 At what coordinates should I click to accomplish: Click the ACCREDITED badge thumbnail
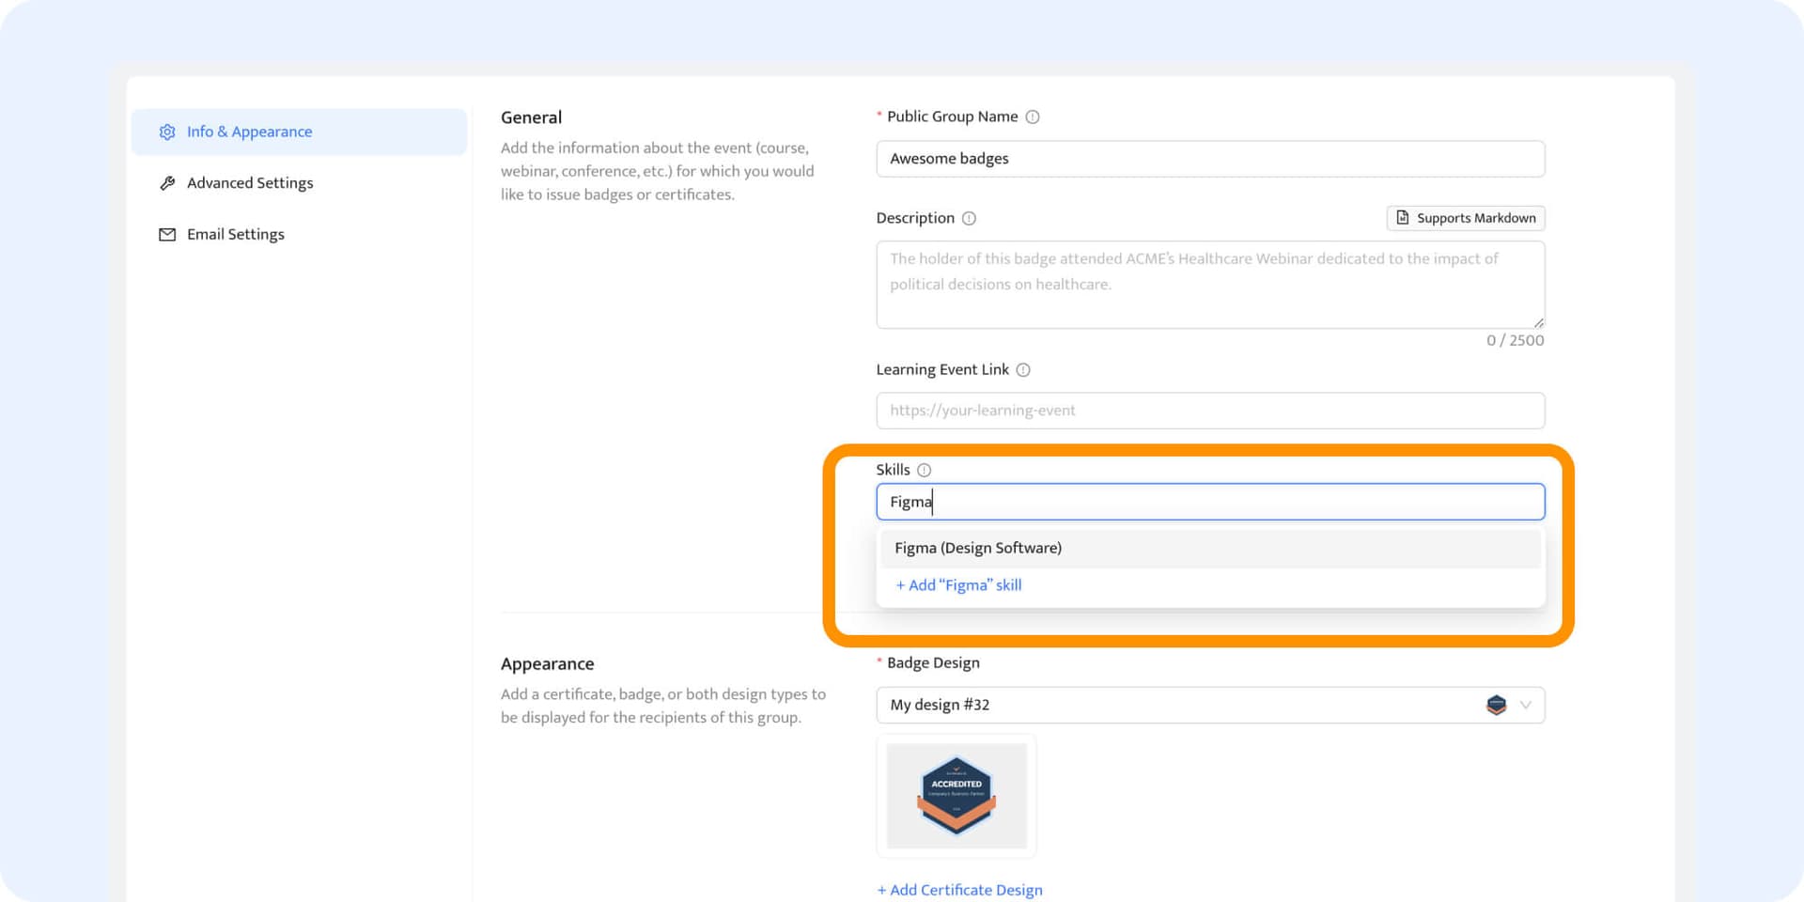coord(956,795)
